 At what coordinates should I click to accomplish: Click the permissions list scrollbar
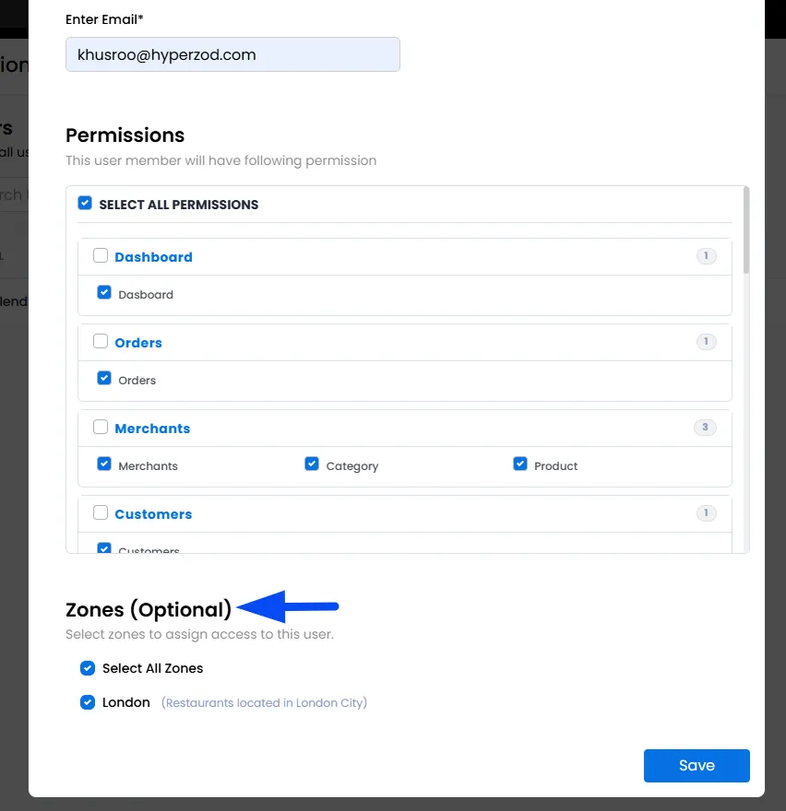[746, 230]
